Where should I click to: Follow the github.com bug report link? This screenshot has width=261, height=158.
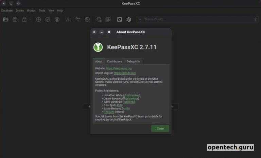pos(124,73)
